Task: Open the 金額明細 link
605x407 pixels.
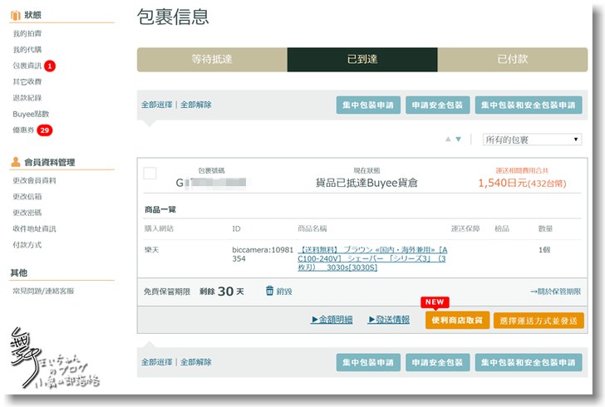Action: (332, 320)
